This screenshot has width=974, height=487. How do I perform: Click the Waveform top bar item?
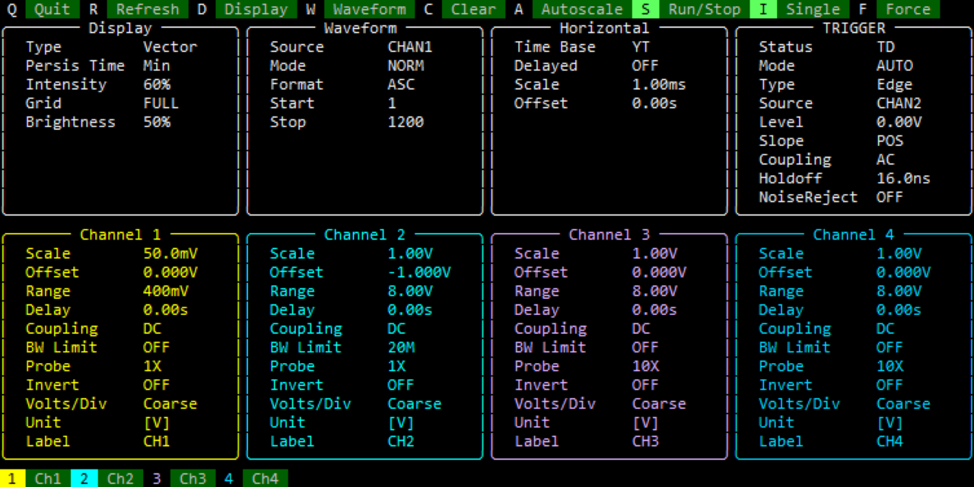click(369, 9)
